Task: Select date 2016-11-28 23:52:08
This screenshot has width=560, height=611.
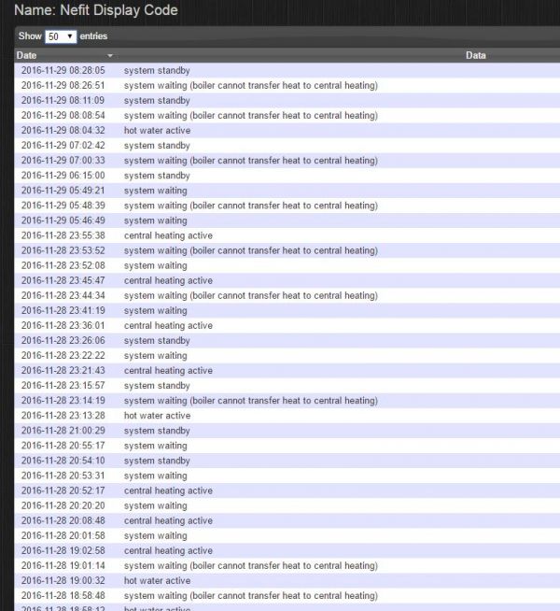Action: [63, 265]
